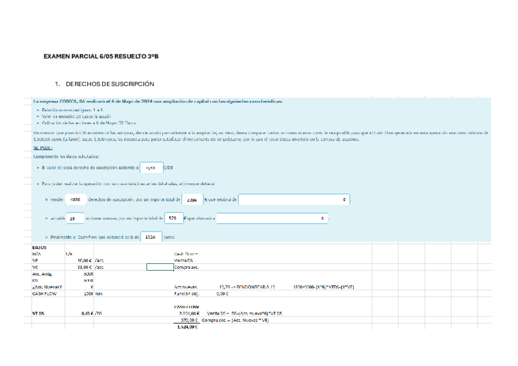Click the subscription right value input field
The height and width of the screenshot is (366, 518).
pyautogui.click(x=151, y=167)
